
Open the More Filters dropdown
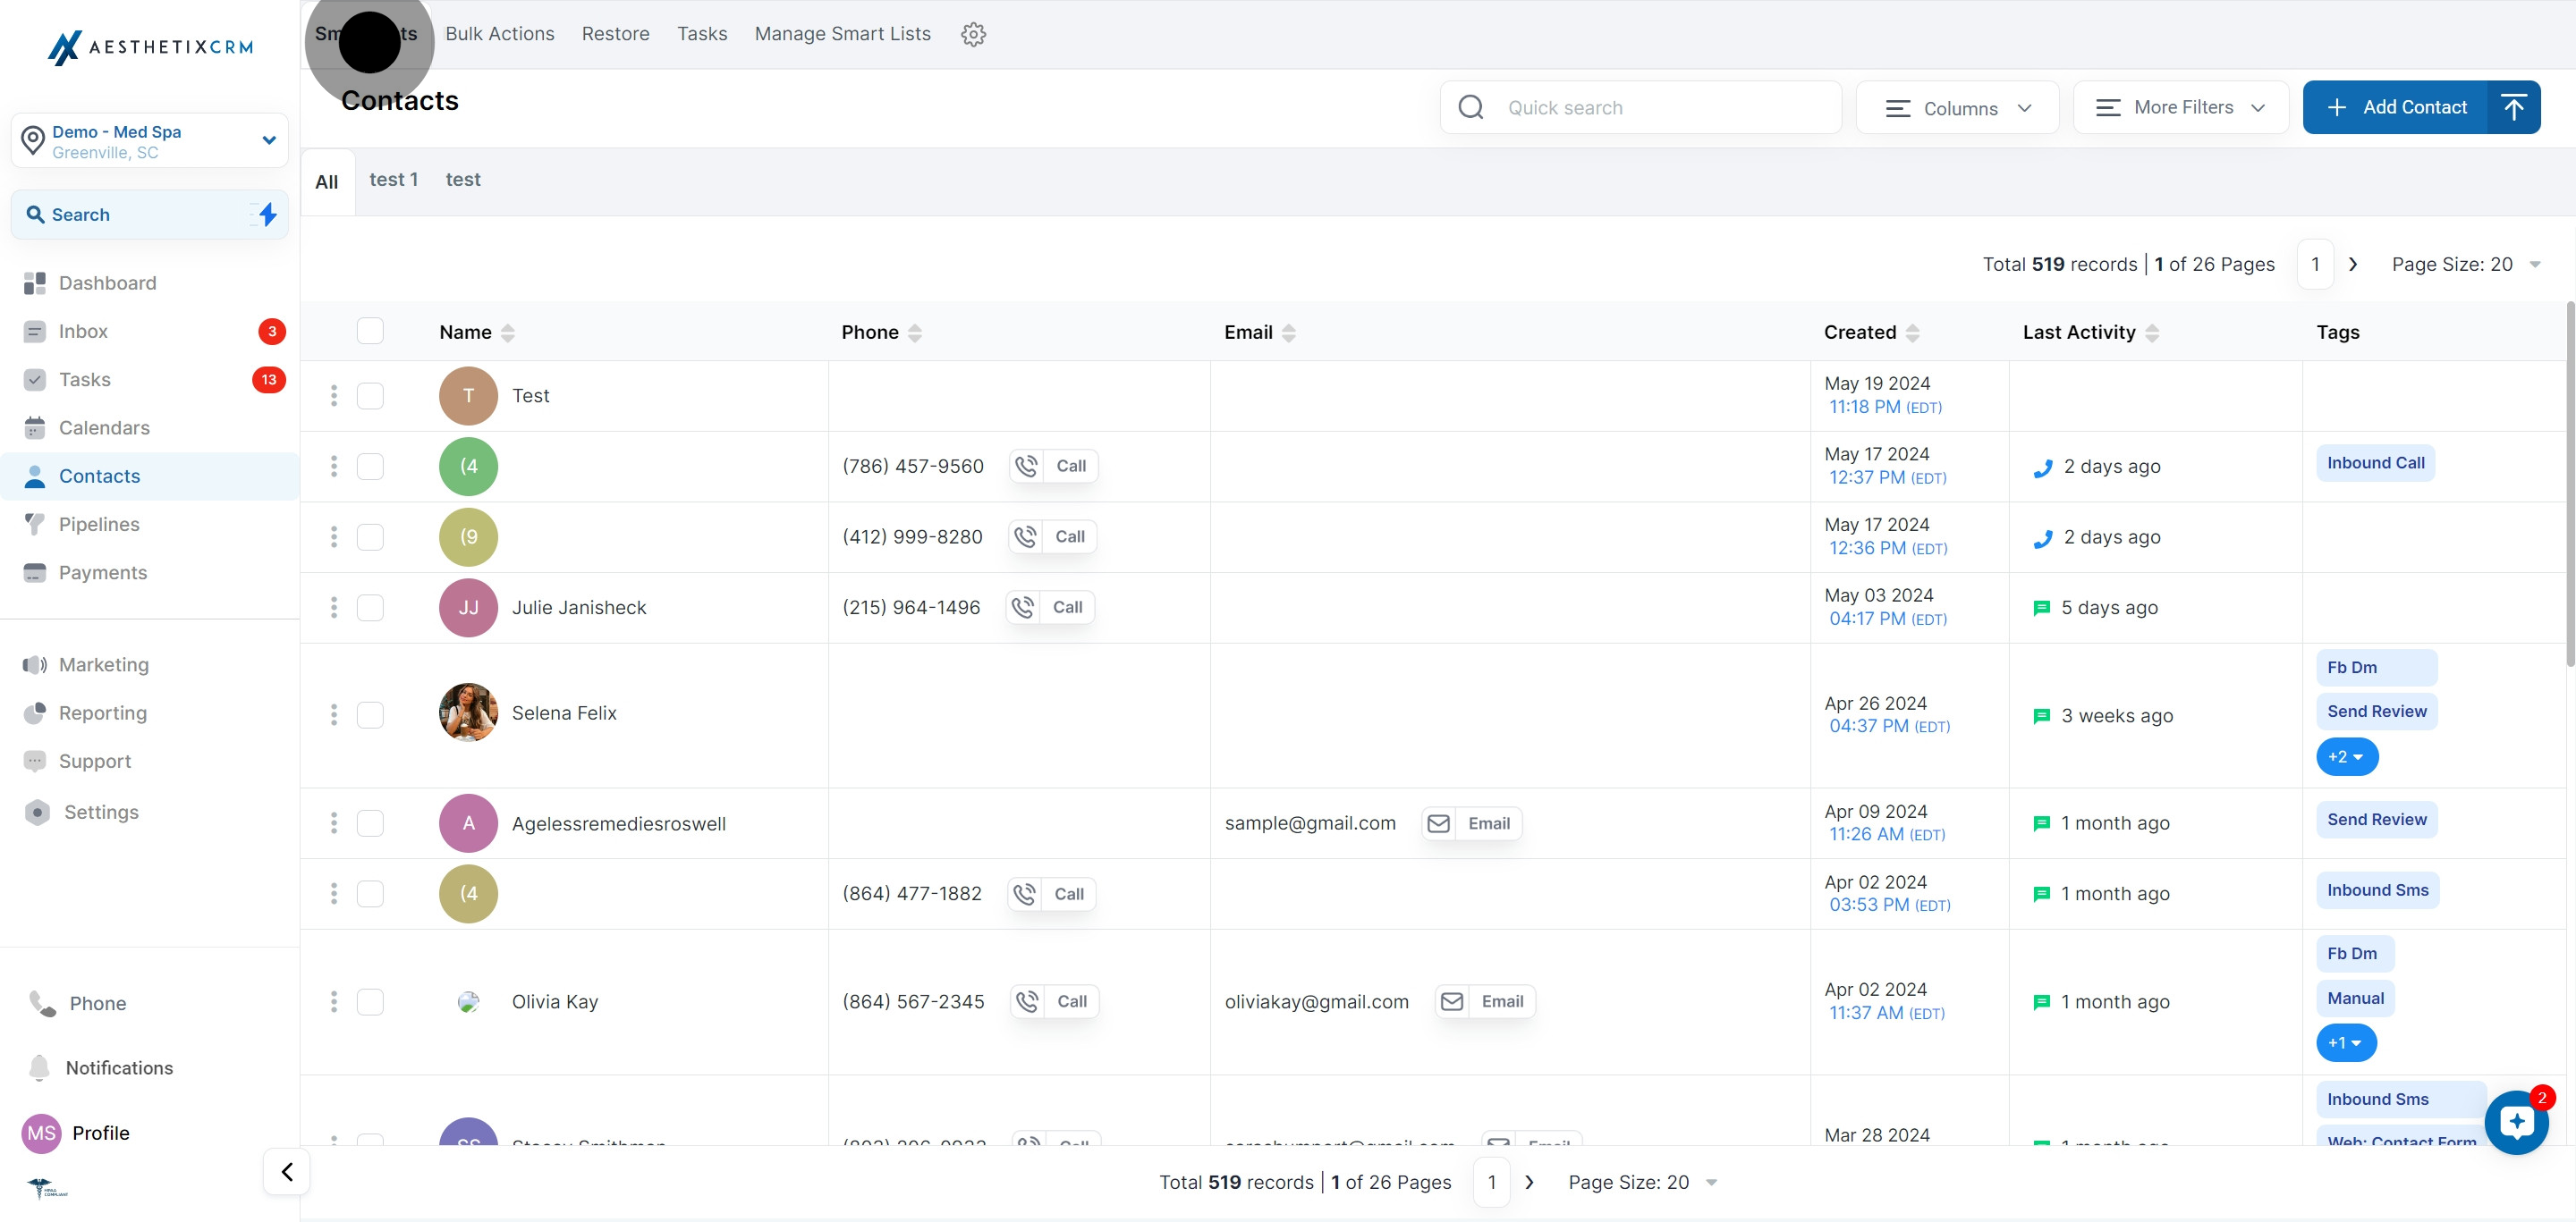[2180, 108]
